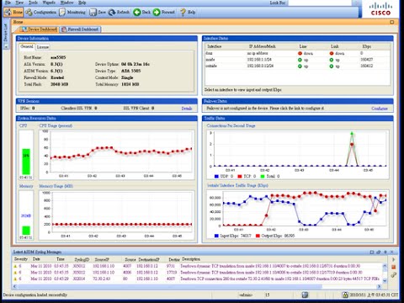Click the Cisco logo

[380, 9]
